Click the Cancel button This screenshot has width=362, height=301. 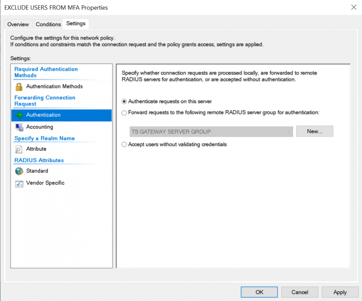[300, 292]
